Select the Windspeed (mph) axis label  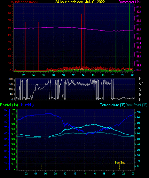click(x=24, y=2)
